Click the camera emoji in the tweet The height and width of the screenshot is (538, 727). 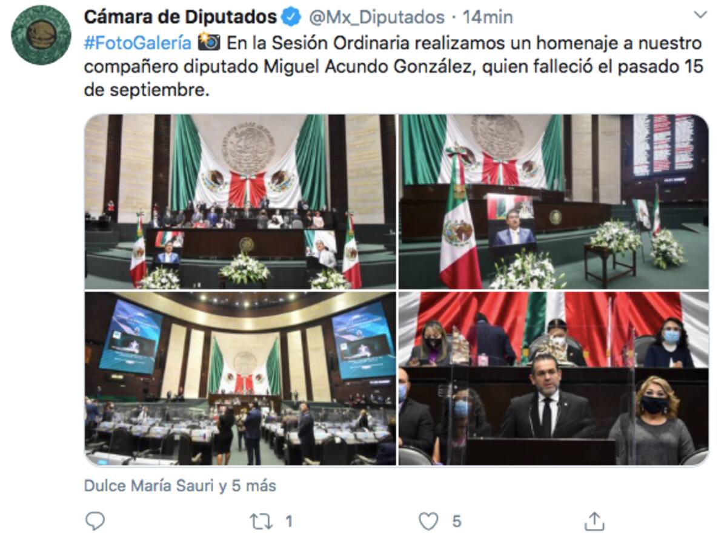pyautogui.click(x=210, y=43)
